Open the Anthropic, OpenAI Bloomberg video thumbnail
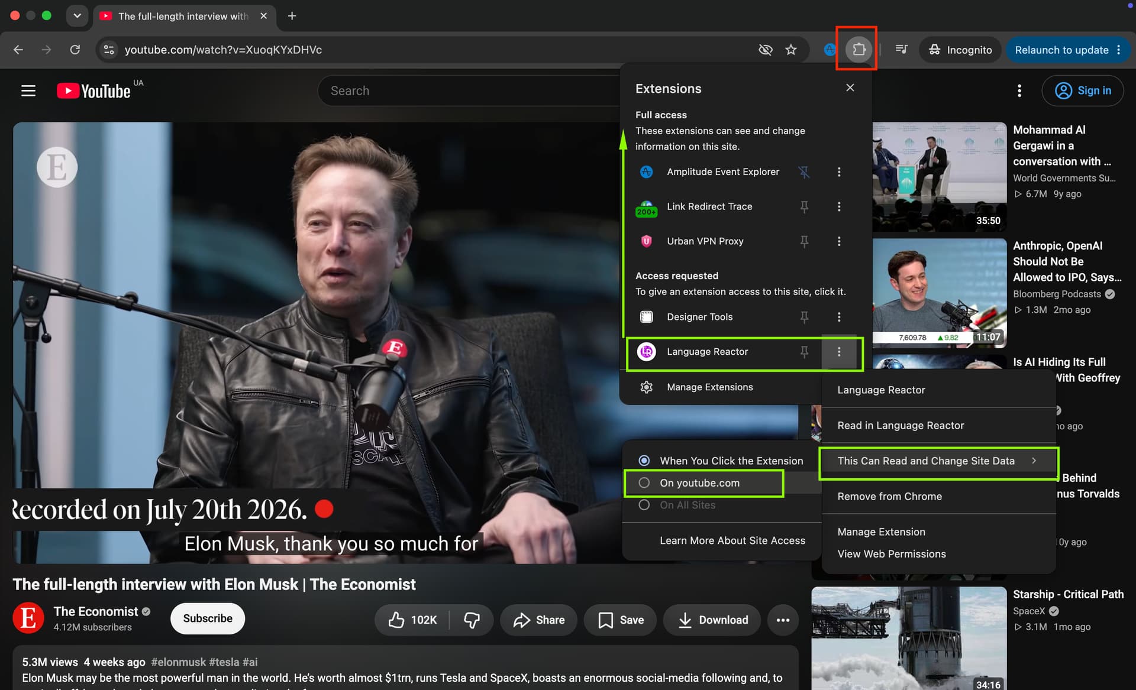1136x690 pixels. 940,293
